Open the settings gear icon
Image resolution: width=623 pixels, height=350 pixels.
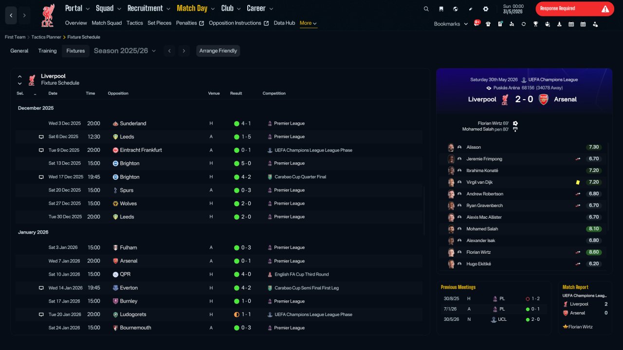point(486,9)
